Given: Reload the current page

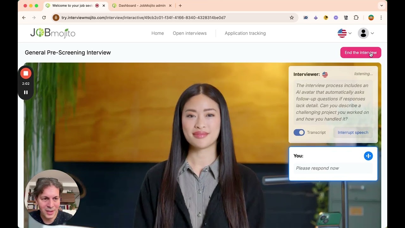Looking at the screenshot, I should click(x=44, y=18).
